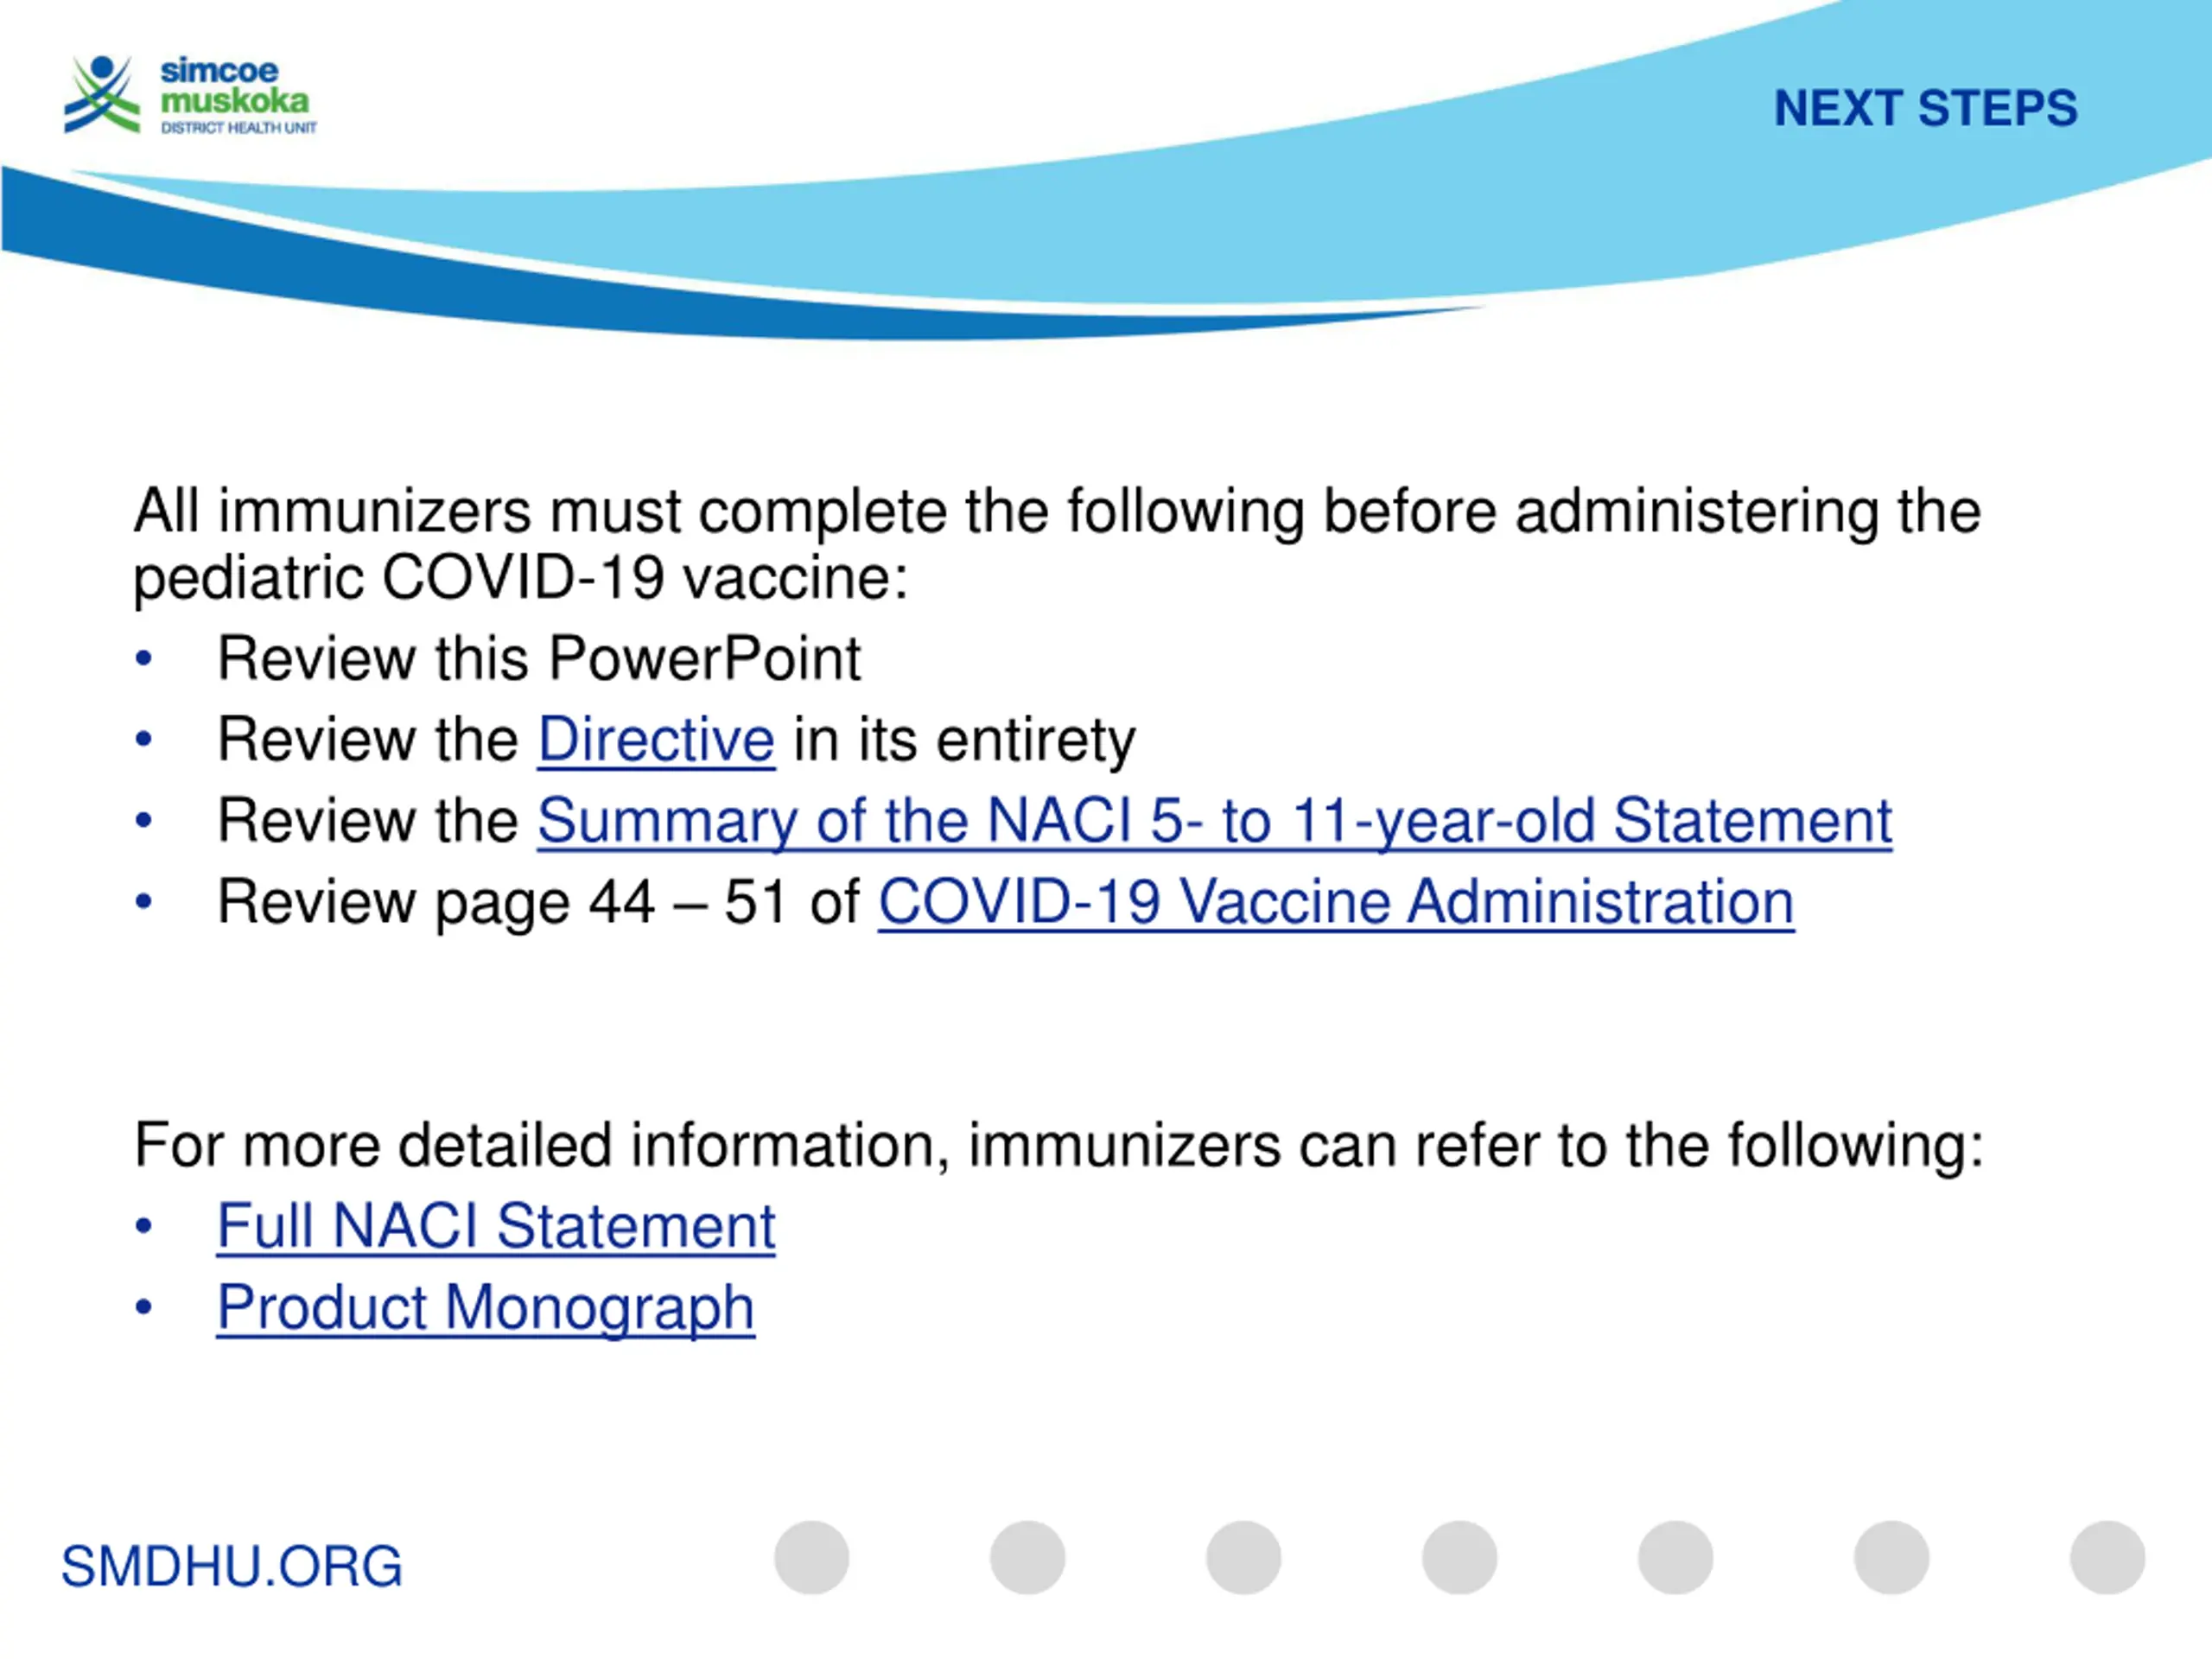Image resolution: width=2212 pixels, height=1659 pixels.
Task: Follow the Full NACI Statement link
Action: 496,1226
